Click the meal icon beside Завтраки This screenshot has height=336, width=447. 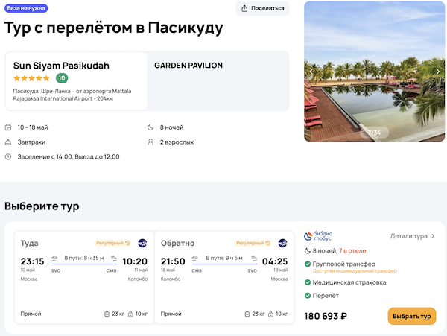(x=8, y=142)
